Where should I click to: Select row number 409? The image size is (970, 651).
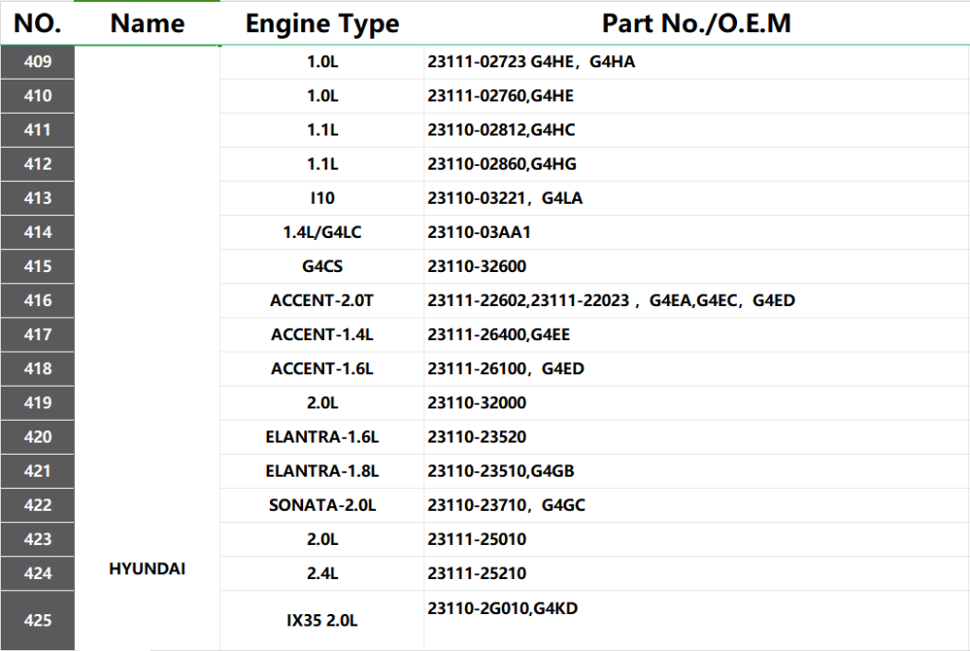pos(38,62)
